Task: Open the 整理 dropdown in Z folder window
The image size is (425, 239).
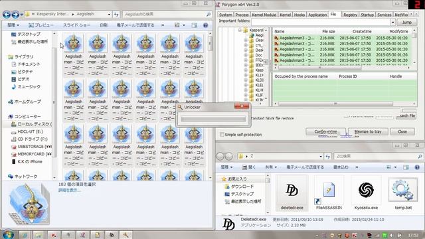Action: coord(226,167)
